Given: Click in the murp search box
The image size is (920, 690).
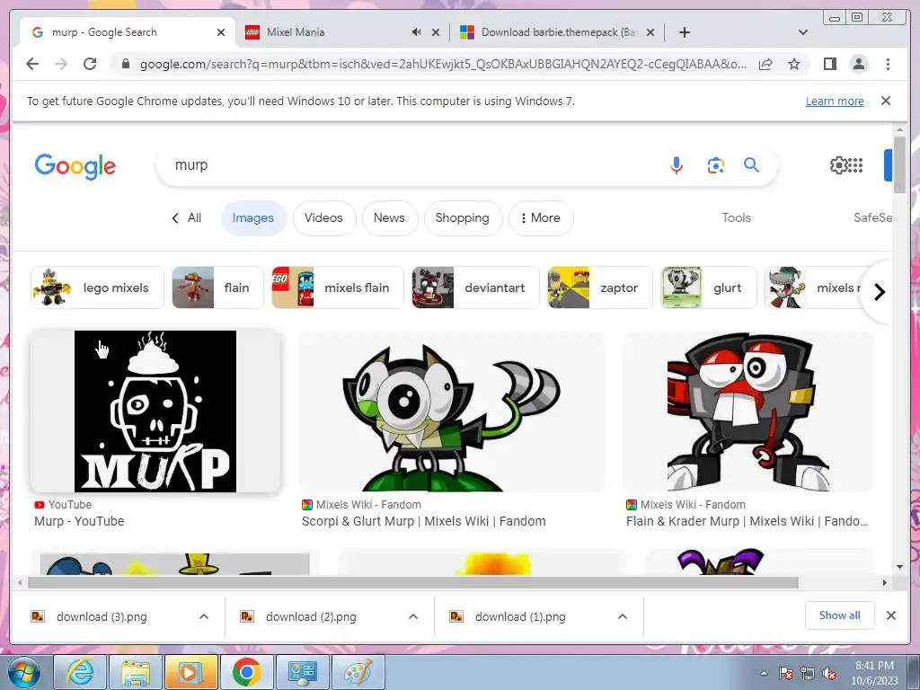Looking at the screenshot, I should coord(411,165).
